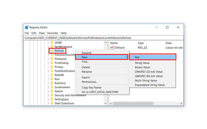Open the Edit menu
This screenshot has height=129, width=207.
point(34,33)
